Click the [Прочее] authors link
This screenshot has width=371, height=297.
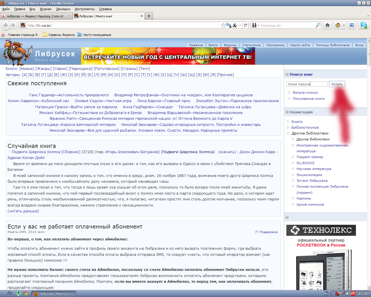[x=225, y=75]
